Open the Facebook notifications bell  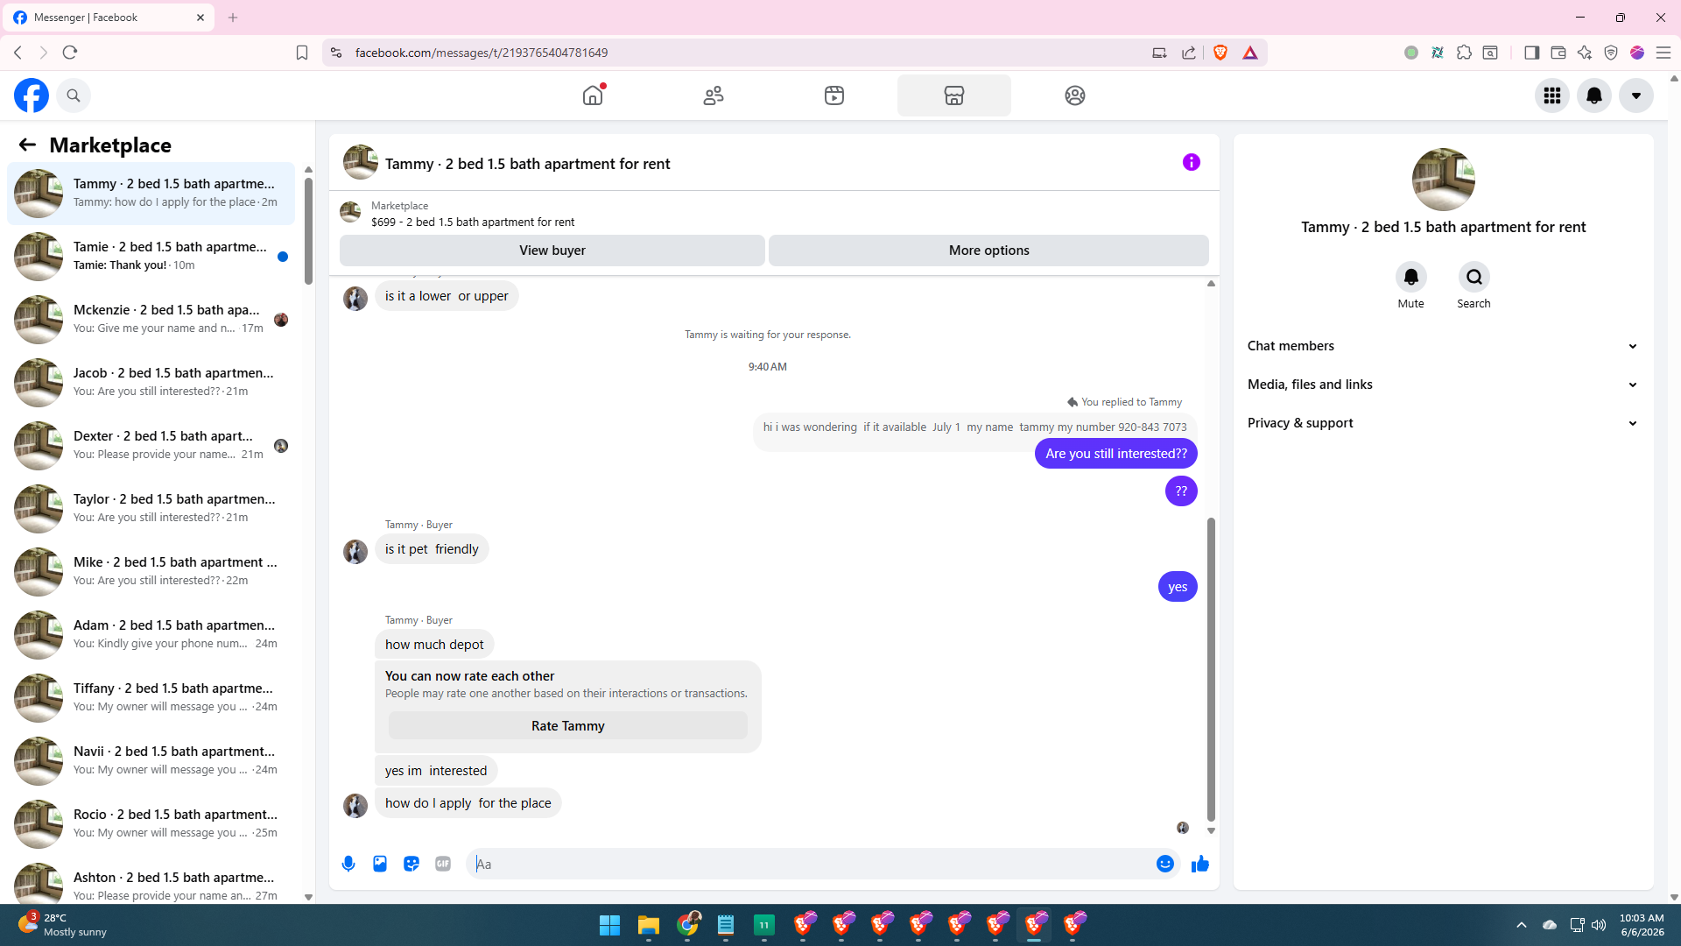tap(1594, 95)
